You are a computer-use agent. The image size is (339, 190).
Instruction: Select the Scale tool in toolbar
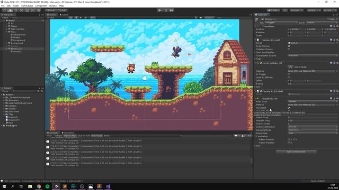coord(21,11)
